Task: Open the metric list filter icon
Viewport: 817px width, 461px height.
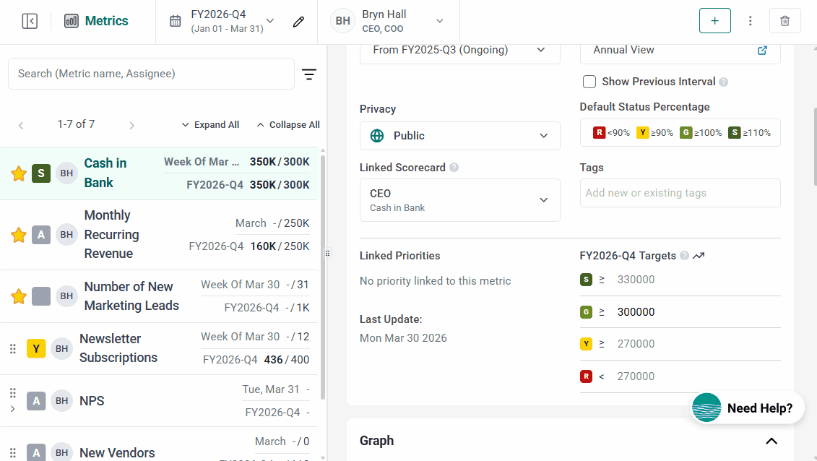Action: pos(309,74)
